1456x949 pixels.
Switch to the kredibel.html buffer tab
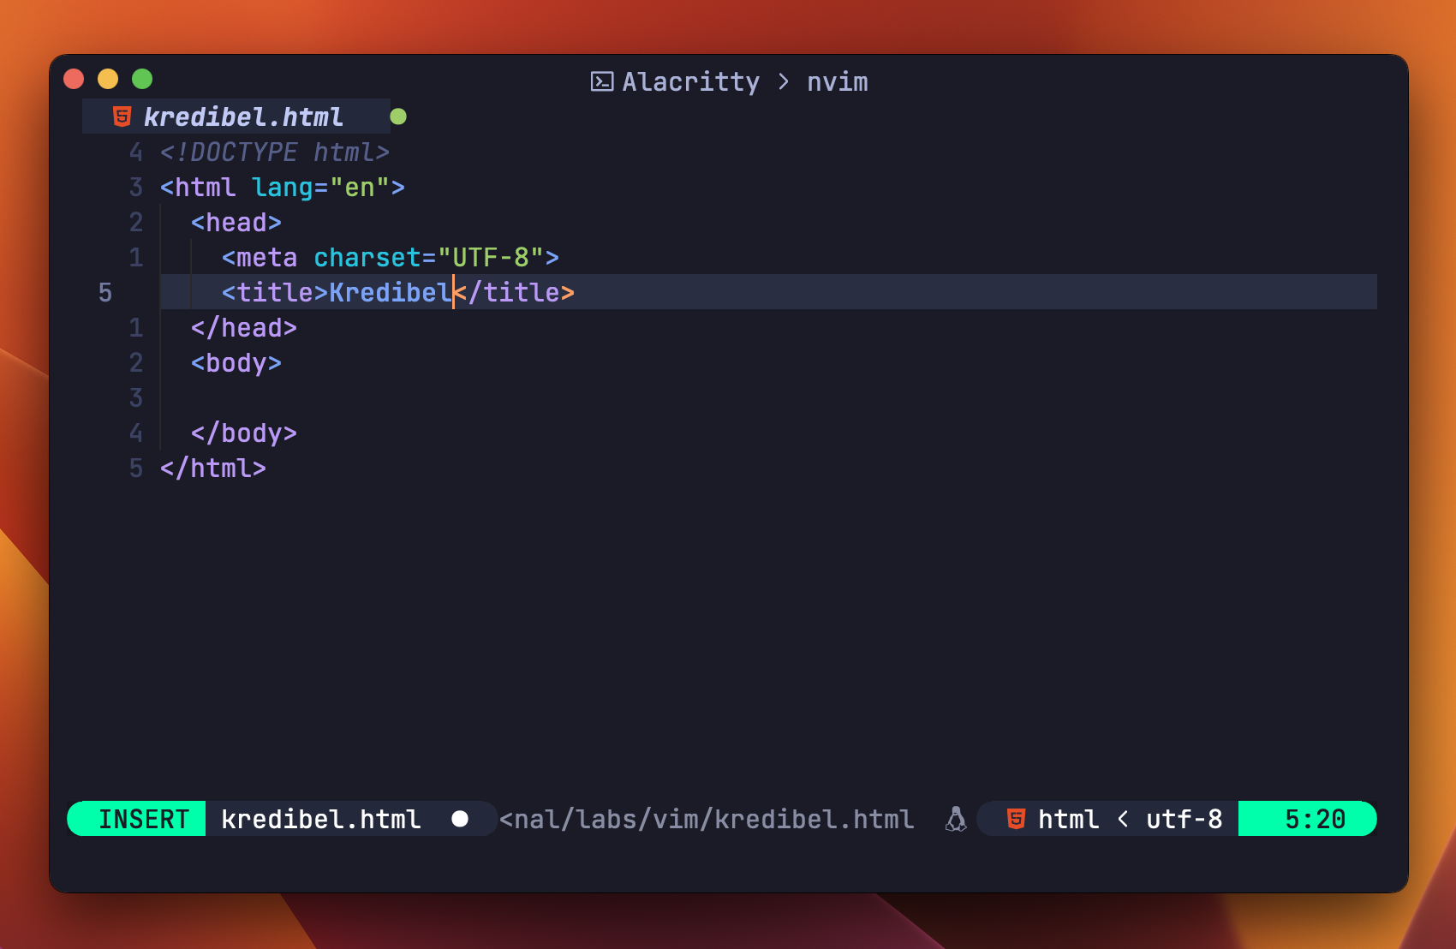[x=242, y=116]
